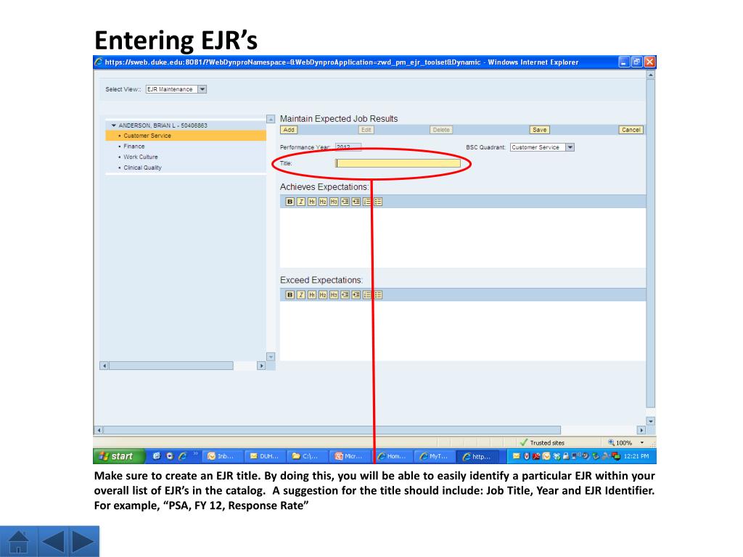This screenshot has height=557, width=743.
Task: Click the browser's horizontal scrollbar left arrow
Action: click(99, 431)
